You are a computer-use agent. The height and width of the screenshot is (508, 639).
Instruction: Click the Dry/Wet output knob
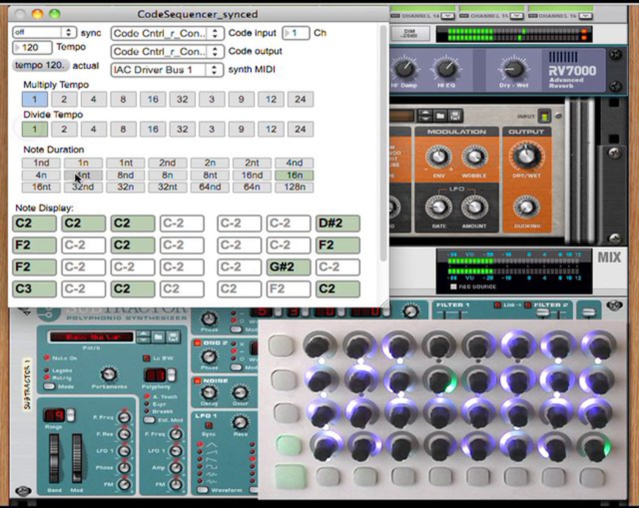pyautogui.click(x=526, y=156)
